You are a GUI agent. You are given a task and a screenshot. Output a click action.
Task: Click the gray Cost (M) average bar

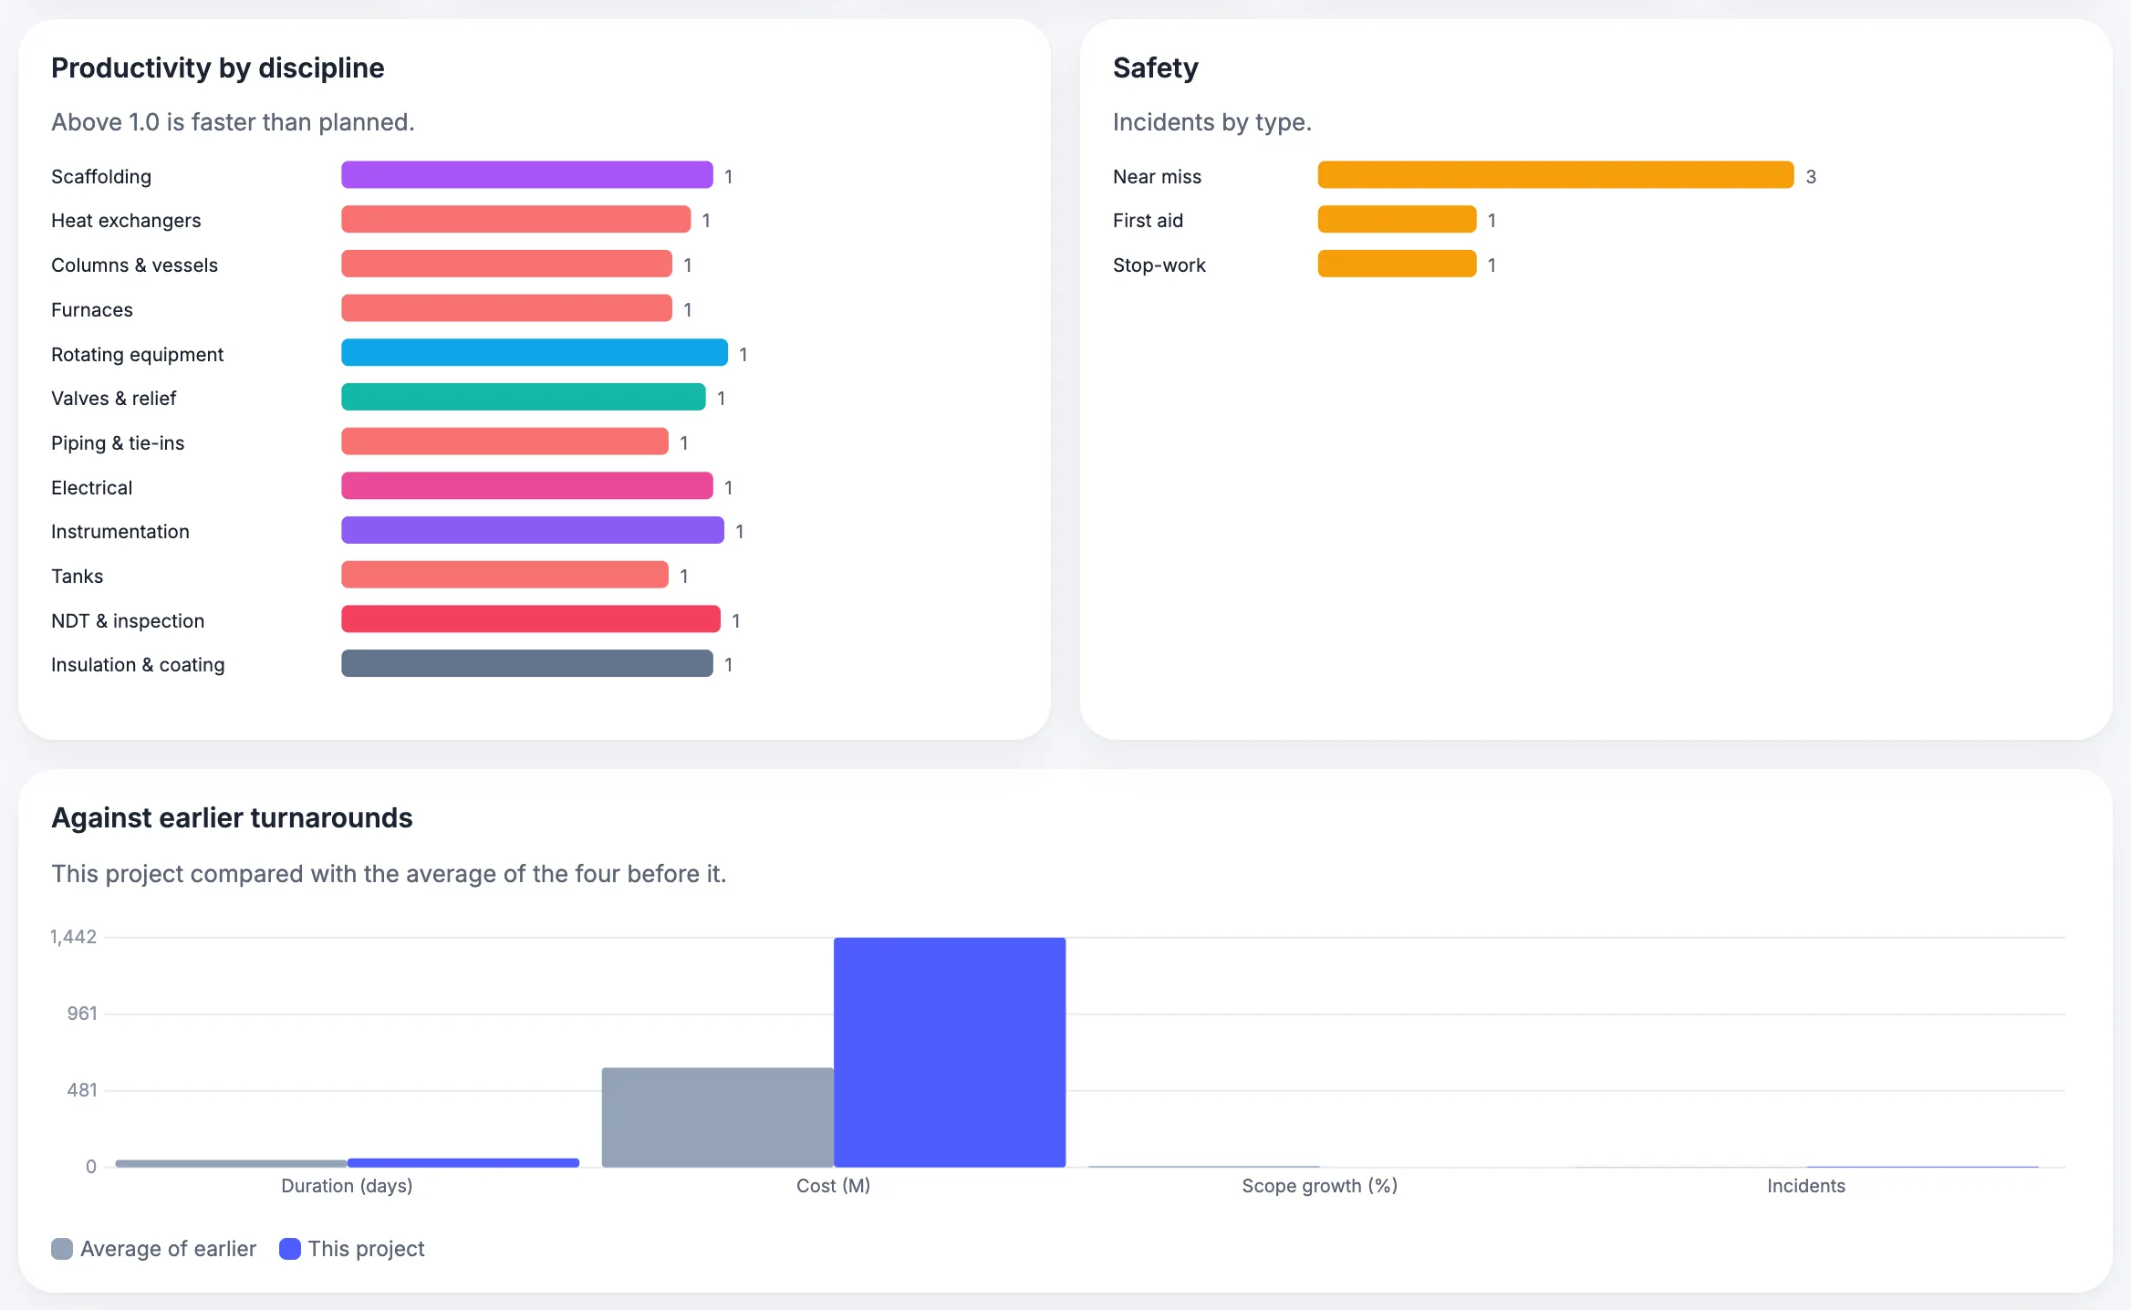pyautogui.click(x=718, y=1118)
